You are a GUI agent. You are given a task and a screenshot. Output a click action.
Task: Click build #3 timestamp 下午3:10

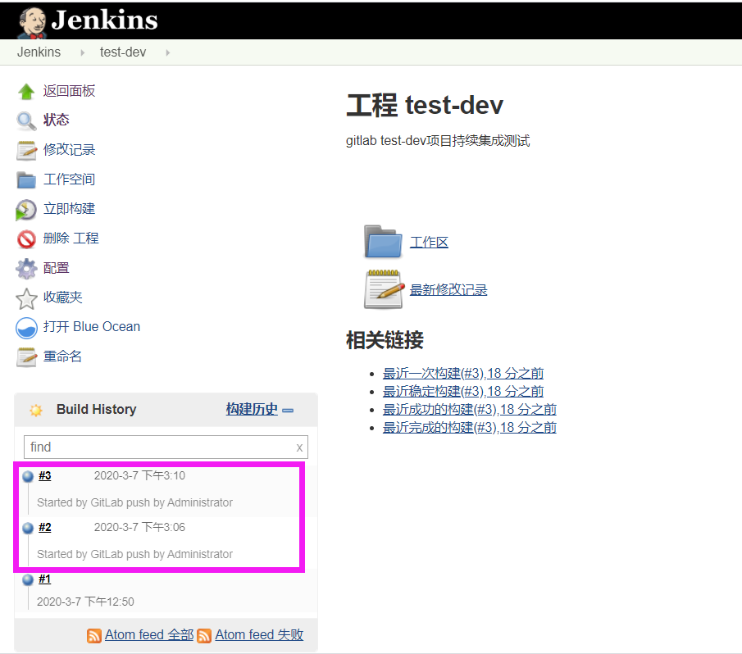139,475
